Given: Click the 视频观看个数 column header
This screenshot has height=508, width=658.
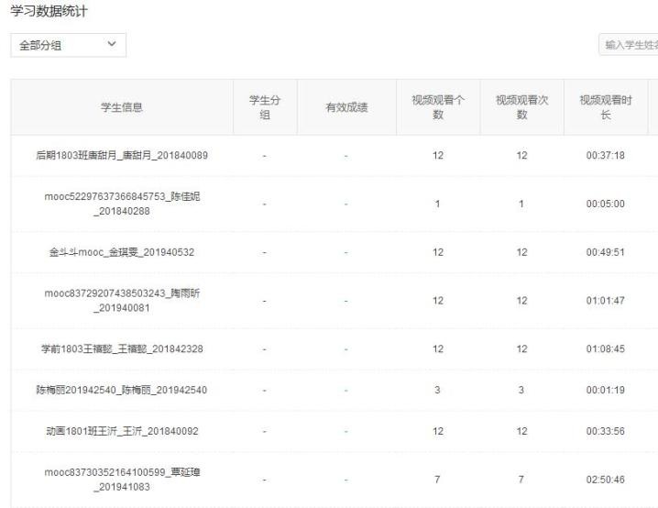Looking at the screenshot, I should 437,107.
